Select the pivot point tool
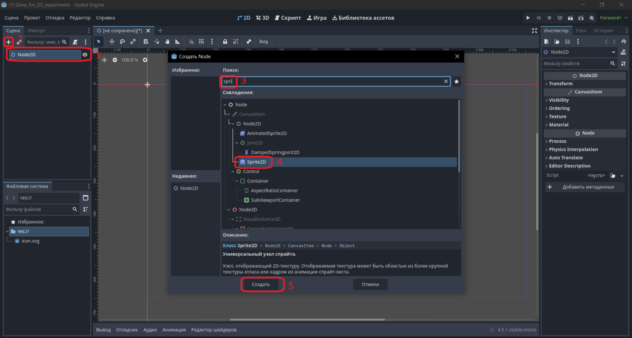 pos(157,42)
